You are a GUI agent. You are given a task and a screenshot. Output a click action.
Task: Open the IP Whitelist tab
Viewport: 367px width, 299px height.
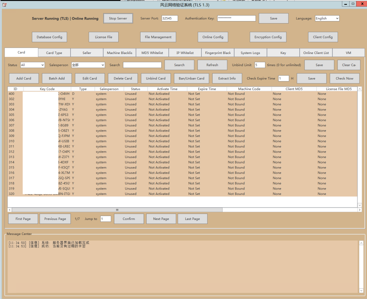click(x=185, y=53)
